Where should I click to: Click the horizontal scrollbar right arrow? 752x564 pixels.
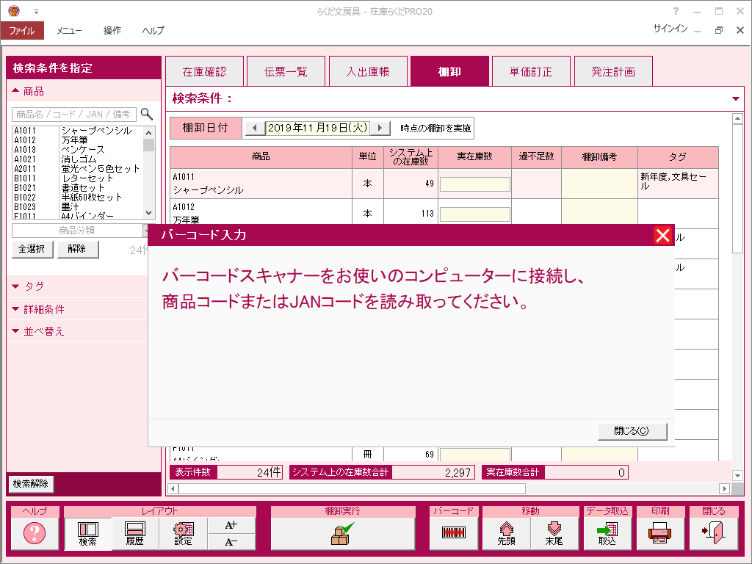click(x=725, y=488)
